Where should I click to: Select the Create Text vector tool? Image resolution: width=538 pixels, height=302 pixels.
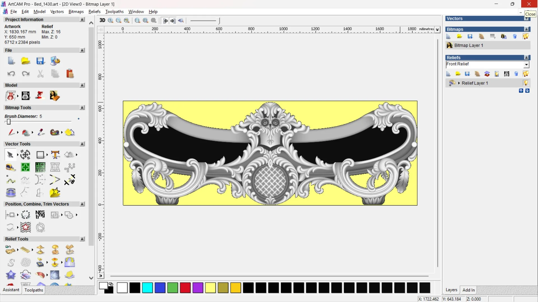click(x=55, y=155)
